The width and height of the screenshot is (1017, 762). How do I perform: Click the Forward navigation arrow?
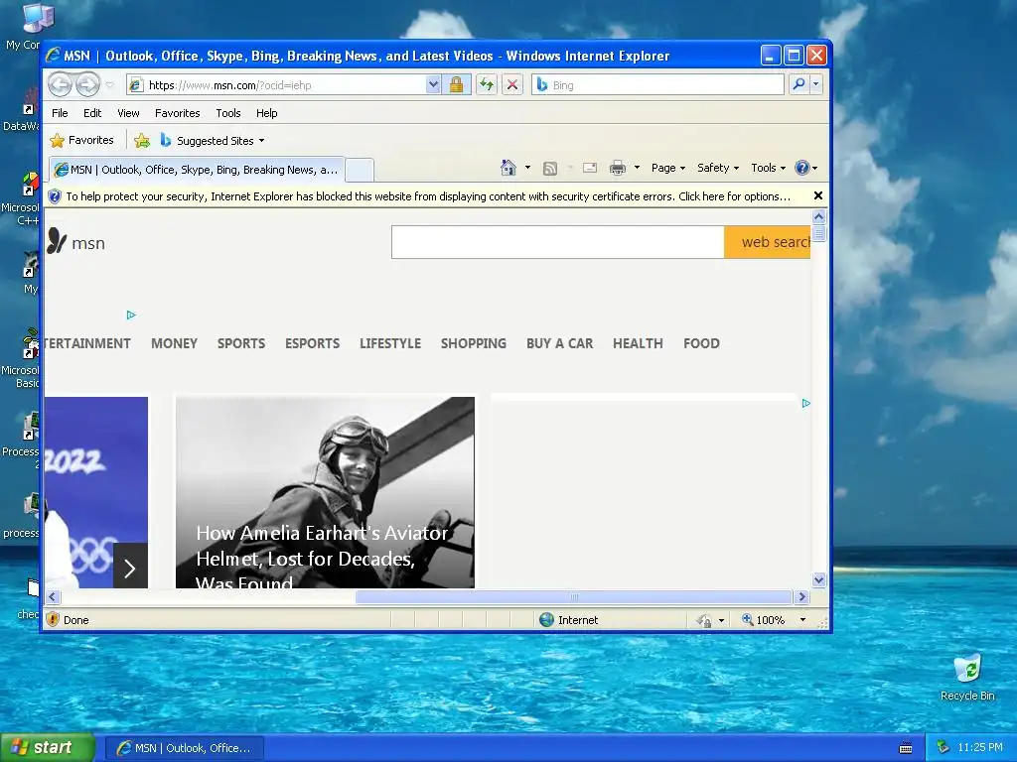[87, 85]
